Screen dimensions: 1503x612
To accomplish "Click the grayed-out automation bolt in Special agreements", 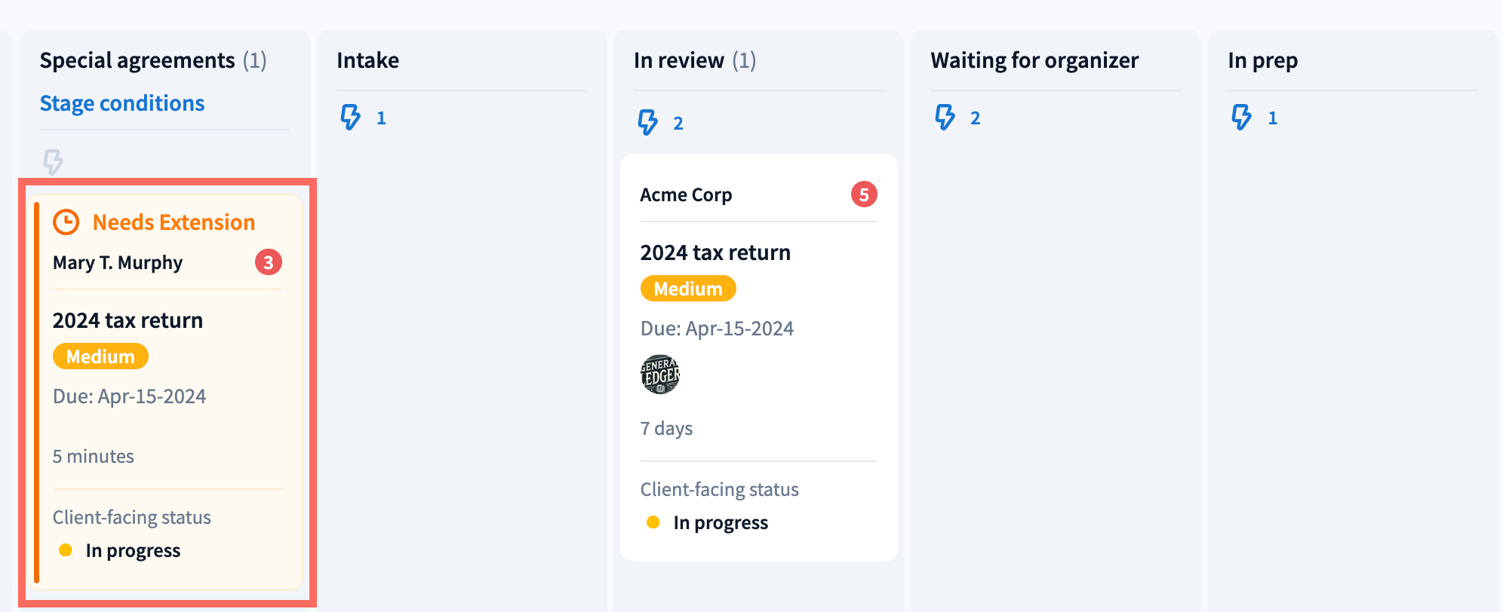I will tap(53, 161).
